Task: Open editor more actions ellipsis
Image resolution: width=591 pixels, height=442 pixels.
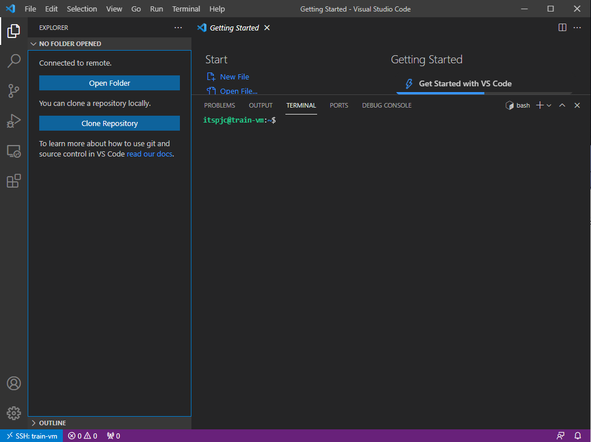Action: [x=577, y=28]
